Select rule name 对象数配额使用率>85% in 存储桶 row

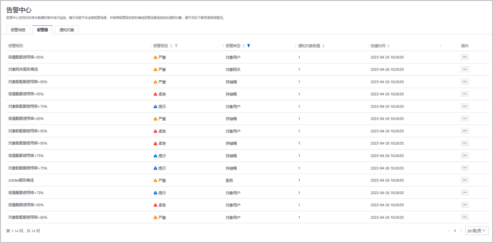point(28,82)
